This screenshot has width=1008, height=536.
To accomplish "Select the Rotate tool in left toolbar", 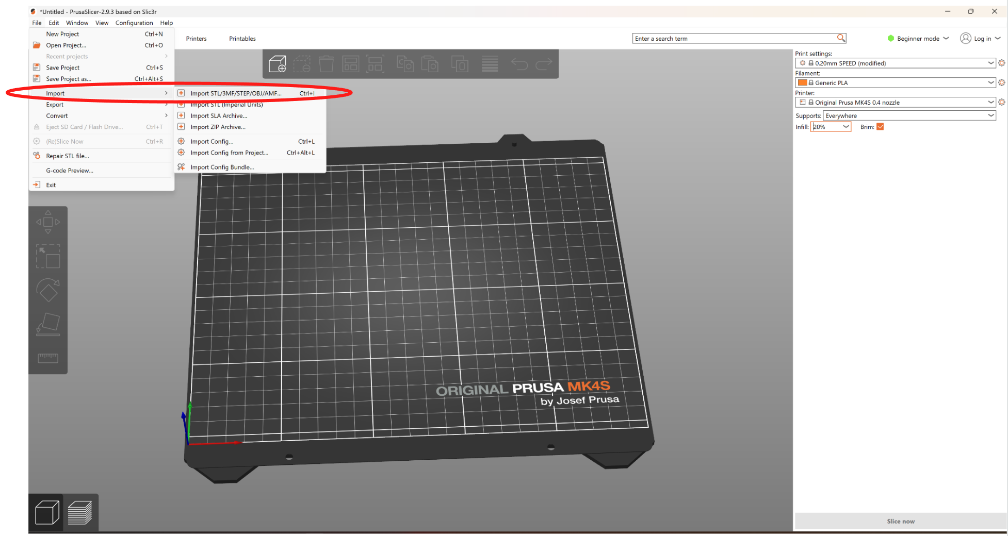I will tap(48, 290).
